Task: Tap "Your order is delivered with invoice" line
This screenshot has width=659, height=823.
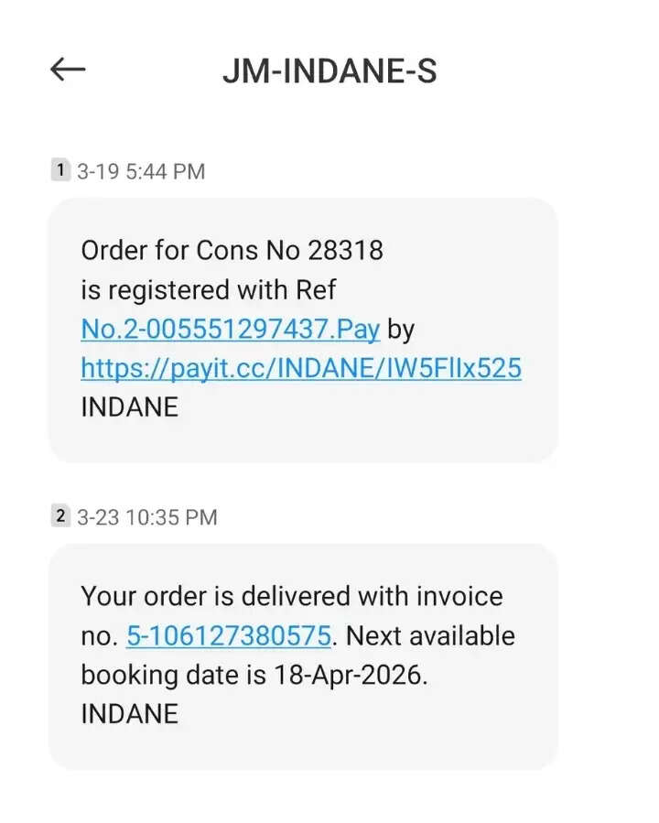Action: tap(292, 596)
